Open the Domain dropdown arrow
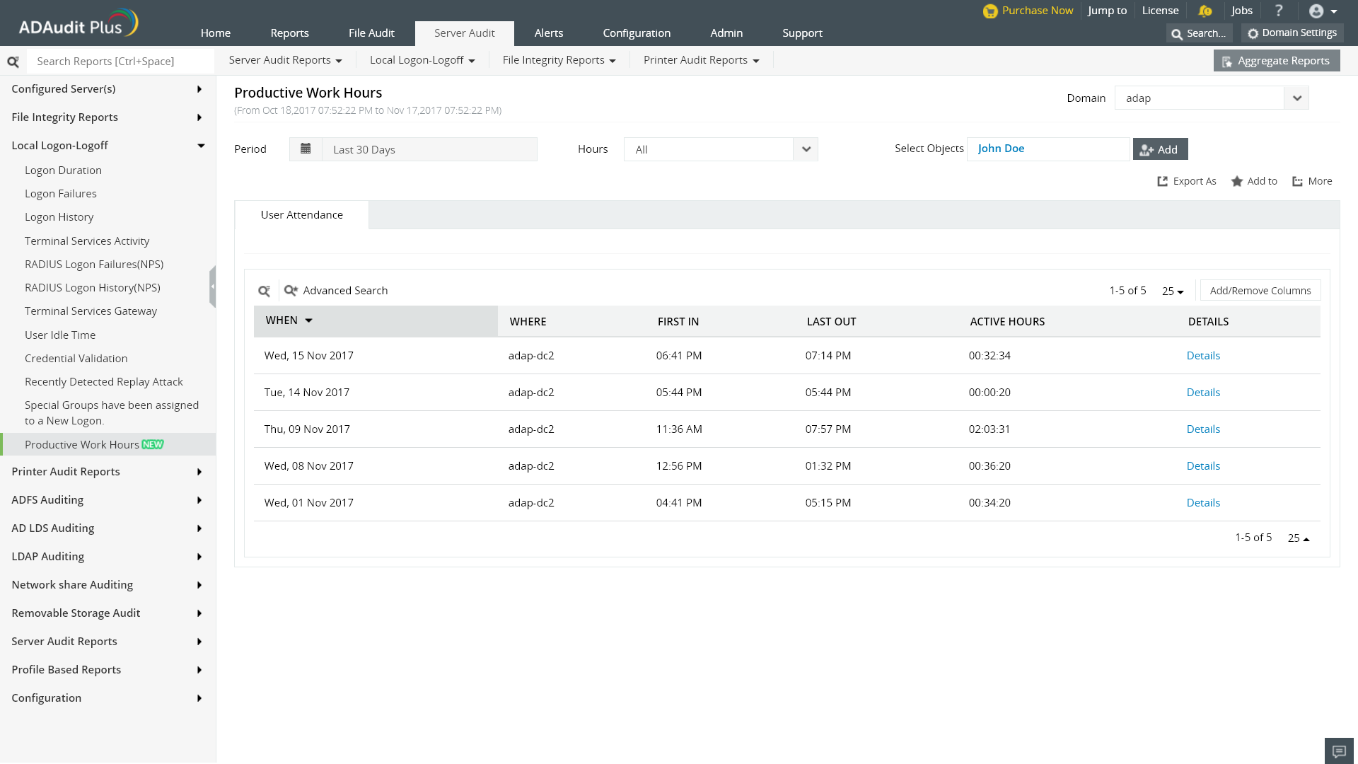This screenshot has width=1358, height=764. coord(1296,98)
